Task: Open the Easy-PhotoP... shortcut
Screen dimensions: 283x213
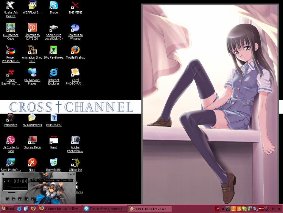Action: click(11, 165)
